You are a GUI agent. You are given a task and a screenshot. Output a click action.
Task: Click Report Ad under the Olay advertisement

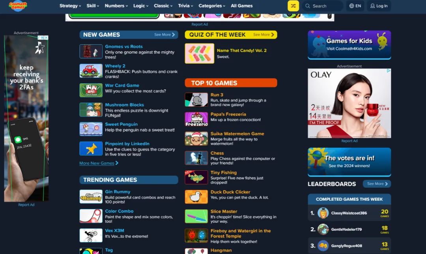pyautogui.click(x=349, y=141)
